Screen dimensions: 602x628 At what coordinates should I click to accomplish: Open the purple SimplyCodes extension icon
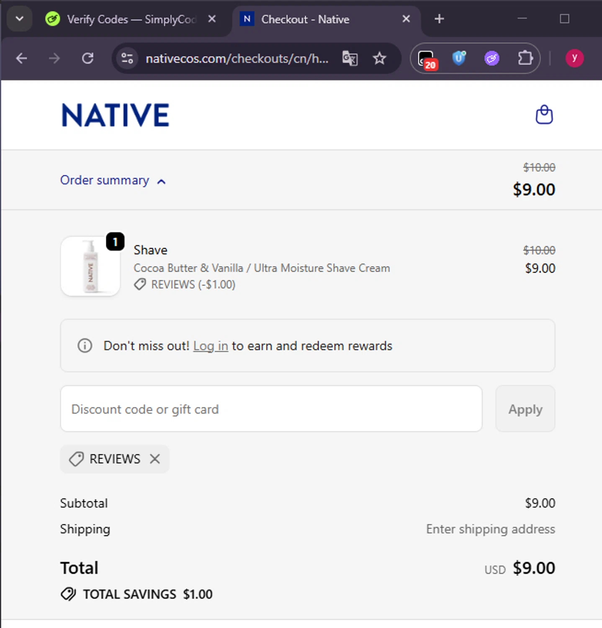click(x=491, y=58)
